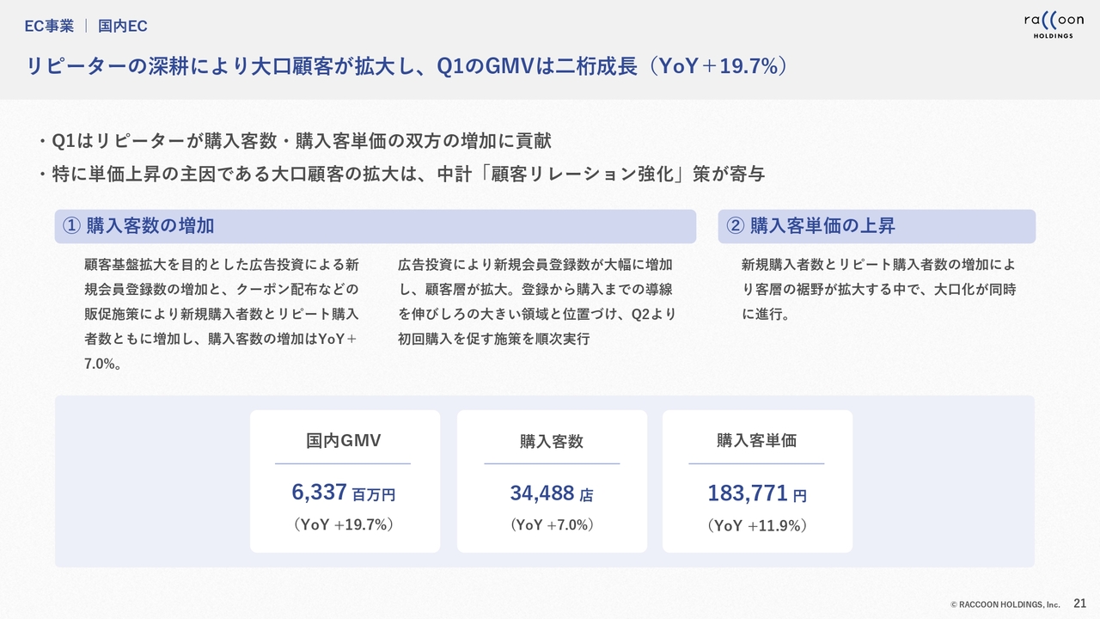Image resolution: width=1100 pixels, height=619 pixels.
Task: Click the 183,771 円 figure
Action: point(757,493)
